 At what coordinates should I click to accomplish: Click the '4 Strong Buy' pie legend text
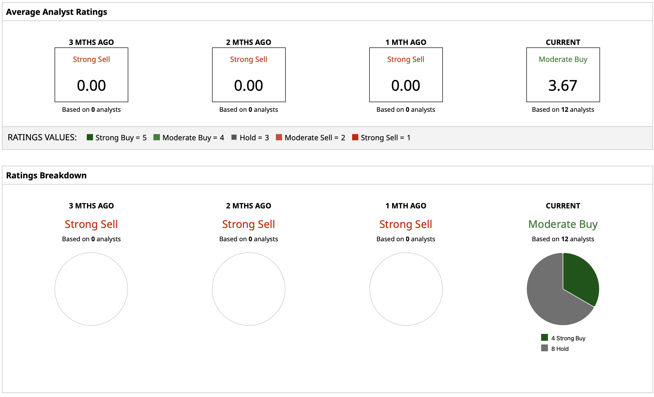pos(568,338)
